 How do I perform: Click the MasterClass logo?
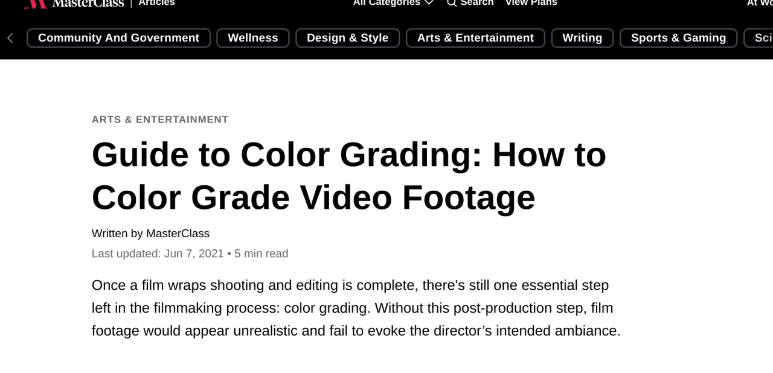(73, 3)
